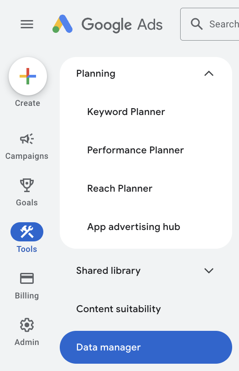Screen dimensions: 239x371
Task: Open Admin via gear icon
Action: [x=27, y=325]
